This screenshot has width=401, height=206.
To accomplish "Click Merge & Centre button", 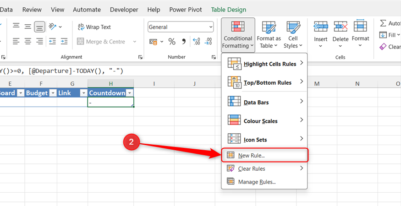I will click(x=101, y=42).
